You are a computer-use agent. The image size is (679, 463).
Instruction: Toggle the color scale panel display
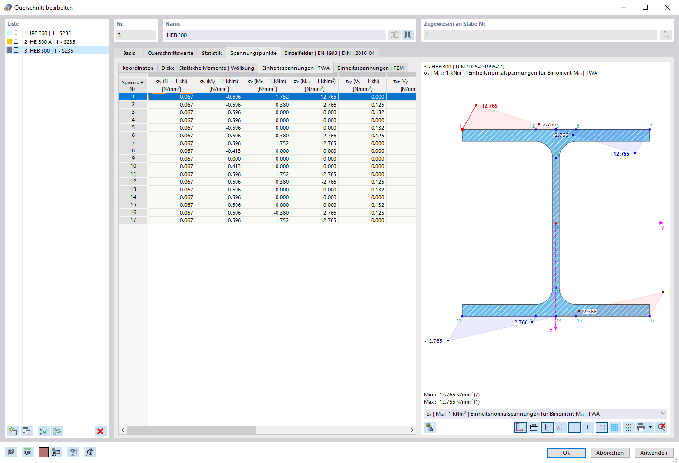[x=628, y=427]
